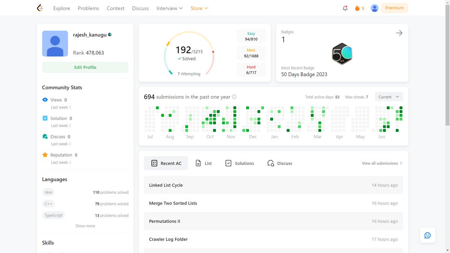Click the 7 Attempting text
450x253 pixels.
[x=189, y=74]
